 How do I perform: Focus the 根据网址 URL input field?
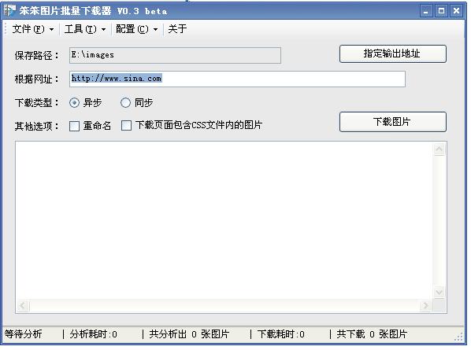pyautogui.click(x=237, y=79)
